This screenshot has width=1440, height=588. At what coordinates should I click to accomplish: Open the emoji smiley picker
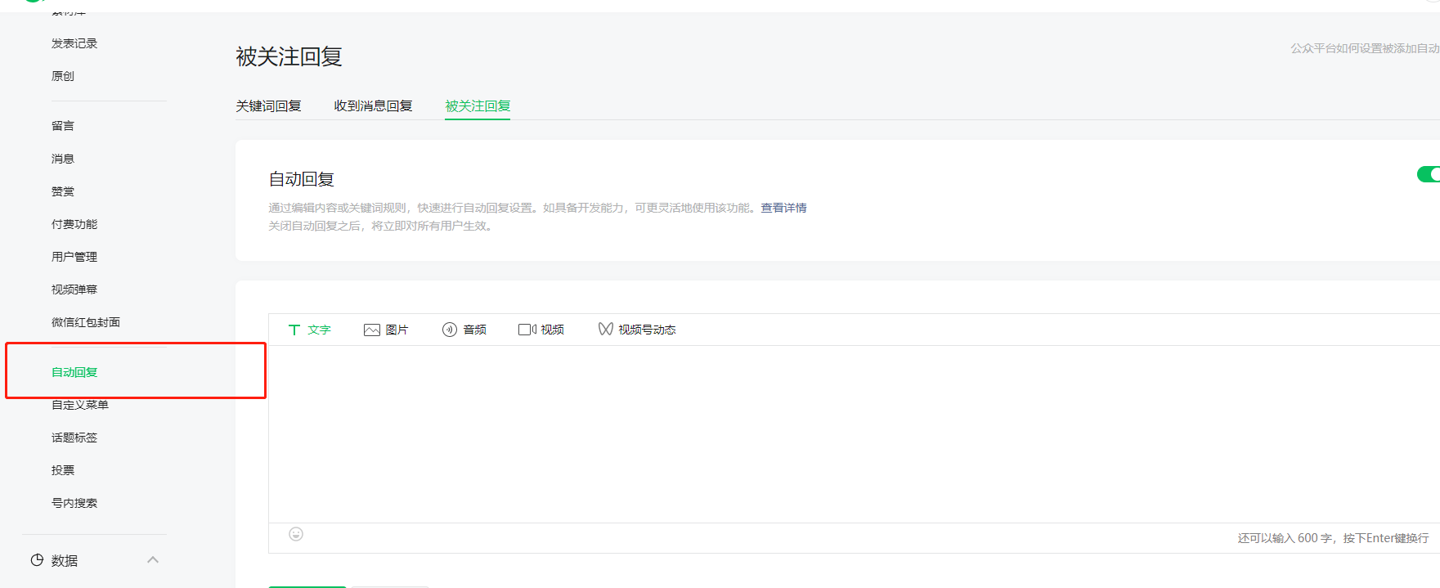(296, 534)
